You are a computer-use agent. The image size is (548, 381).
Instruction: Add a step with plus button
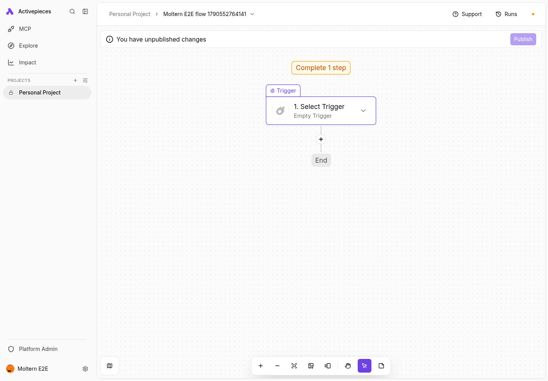[x=321, y=139]
